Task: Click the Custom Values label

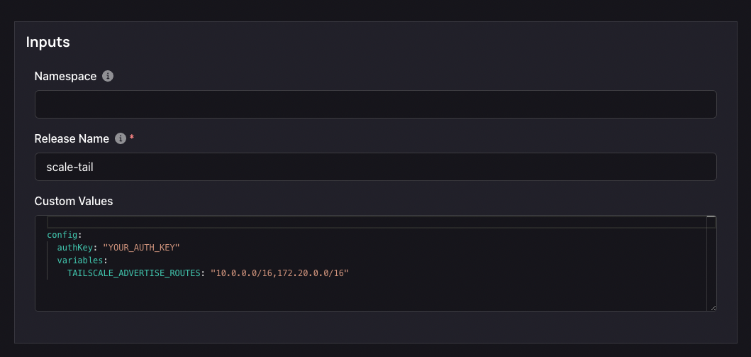Action: tap(74, 201)
